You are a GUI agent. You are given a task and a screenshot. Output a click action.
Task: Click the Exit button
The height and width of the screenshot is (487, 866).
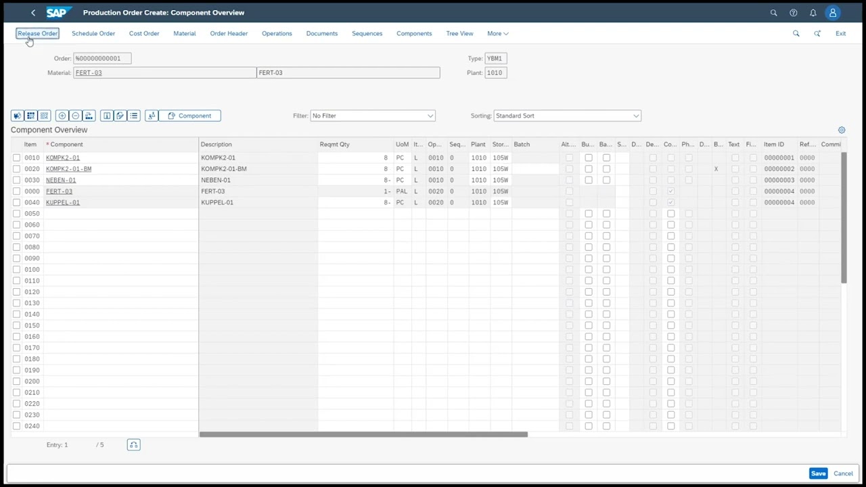pos(840,33)
